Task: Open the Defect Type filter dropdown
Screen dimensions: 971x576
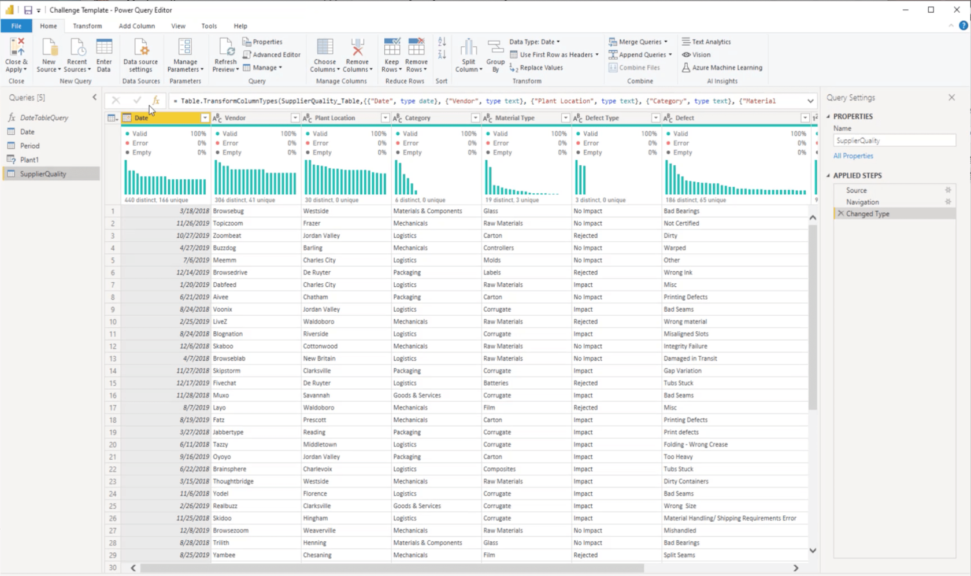Action: (x=655, y=118)
